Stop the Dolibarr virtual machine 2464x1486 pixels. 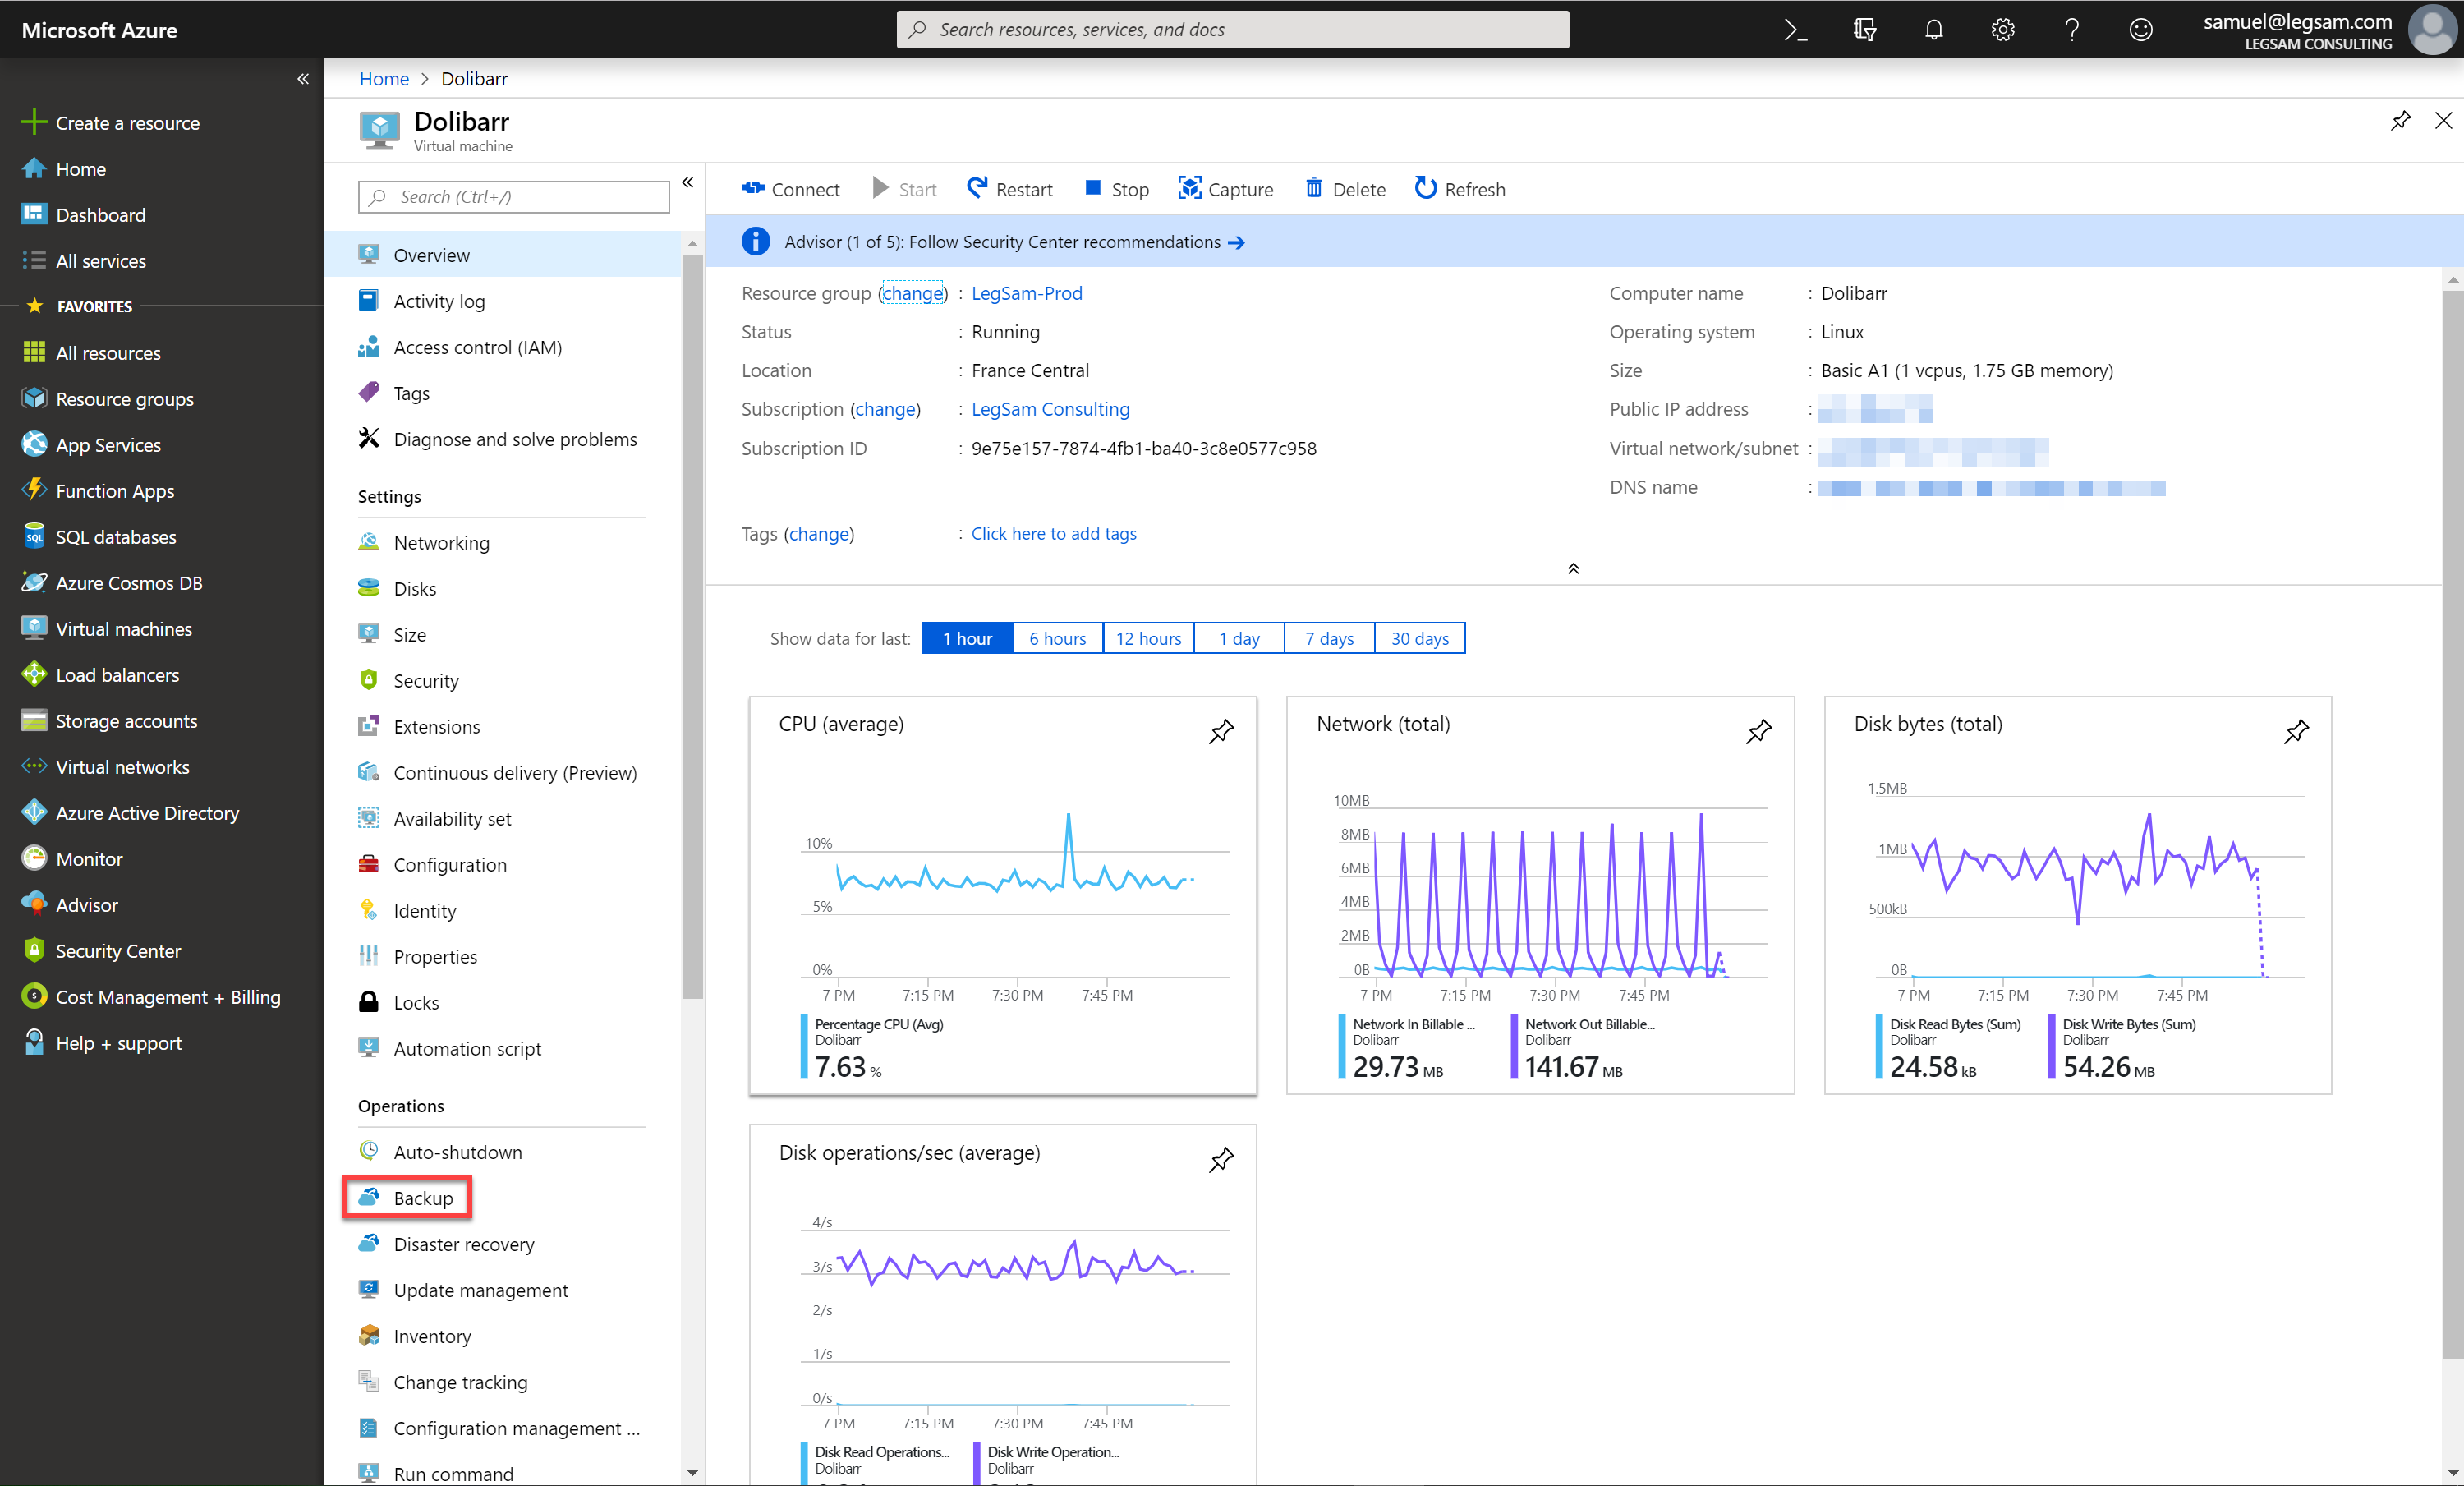[x=1115, y=189]
